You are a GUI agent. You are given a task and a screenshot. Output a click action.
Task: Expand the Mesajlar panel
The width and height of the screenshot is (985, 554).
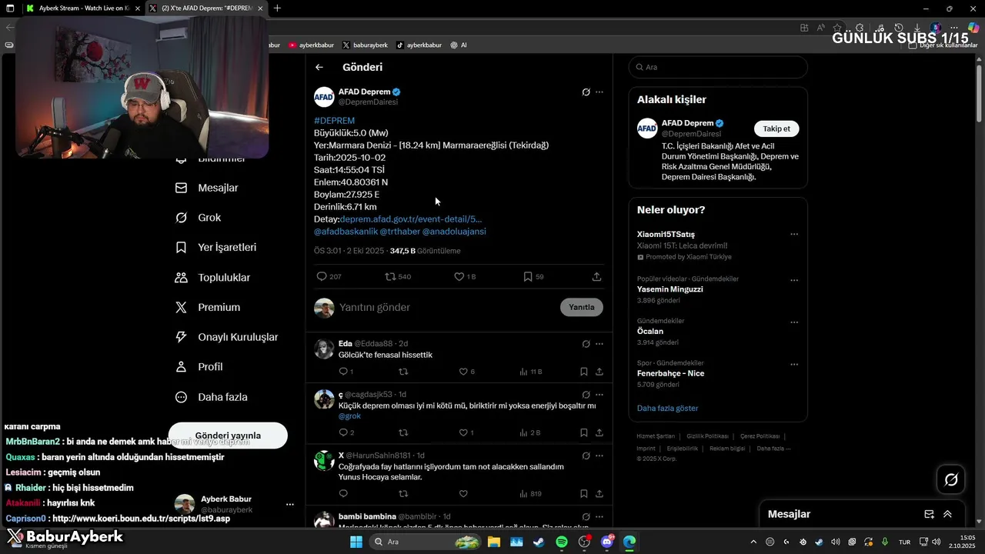(947, 514)
